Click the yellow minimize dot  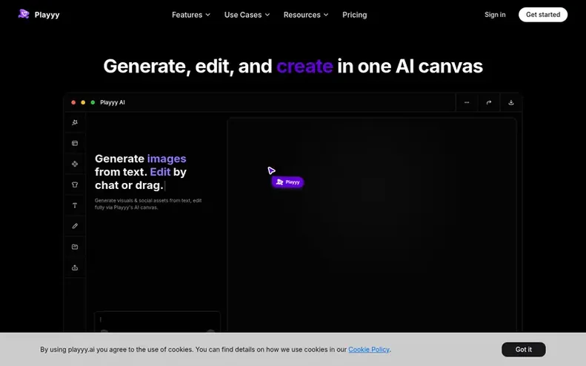pyautogui.click(x=83, y=102)
